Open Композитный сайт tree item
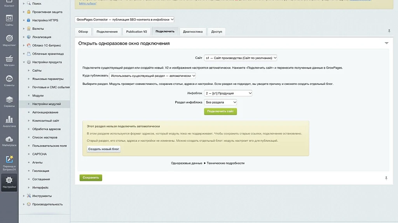This screenshot has height=223, width=398. point(46,120)
